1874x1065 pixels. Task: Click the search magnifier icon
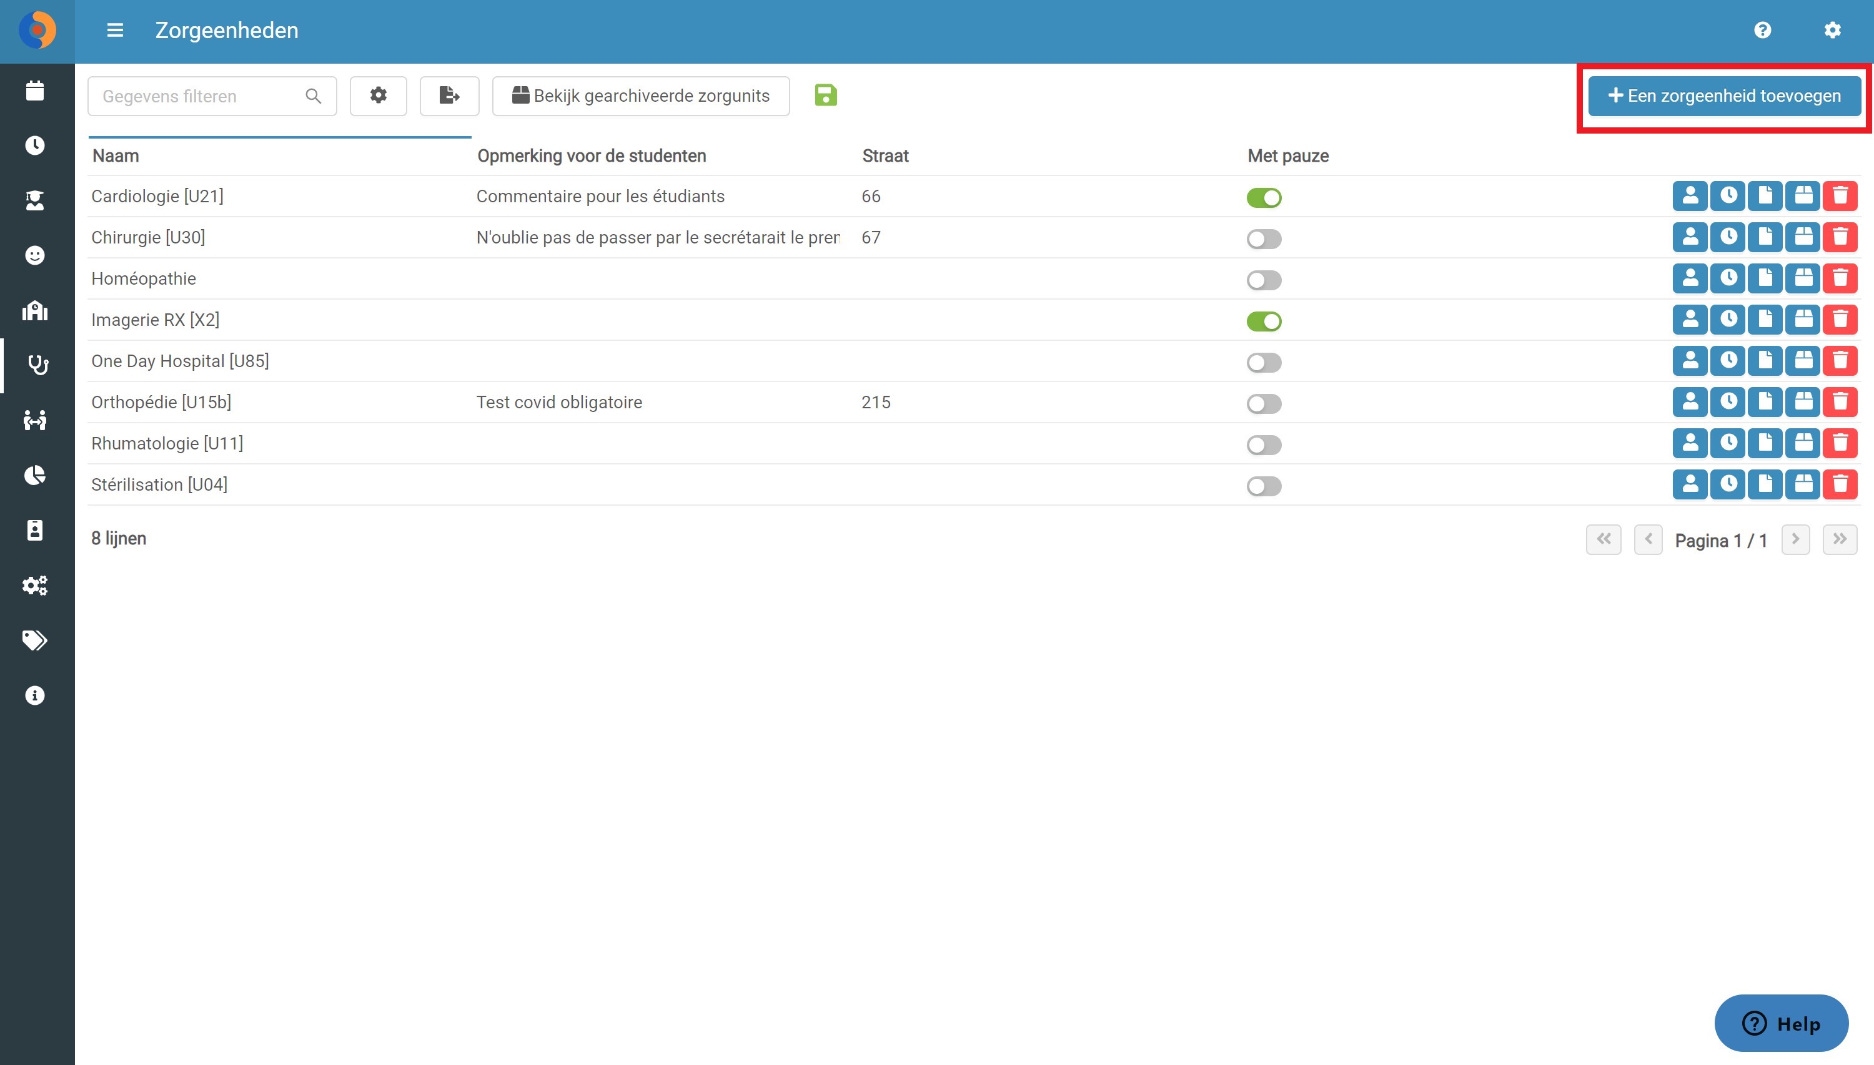click(313, 96)
